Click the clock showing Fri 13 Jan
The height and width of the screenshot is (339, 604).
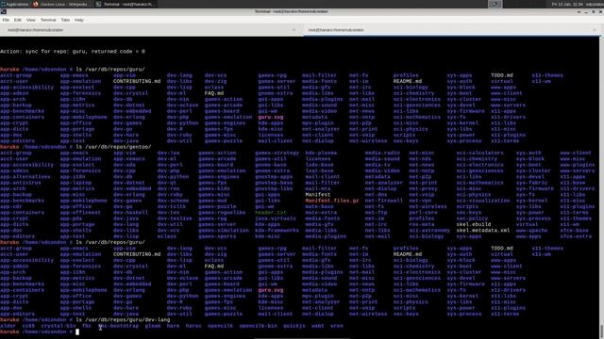coord(567,4)
